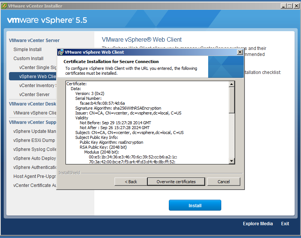This screenshot has width=301, height=238.
Task: Click the Exit link
Action: (x=285, y=224)
